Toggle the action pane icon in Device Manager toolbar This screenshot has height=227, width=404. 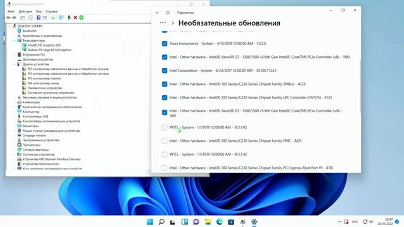(45, 18)
